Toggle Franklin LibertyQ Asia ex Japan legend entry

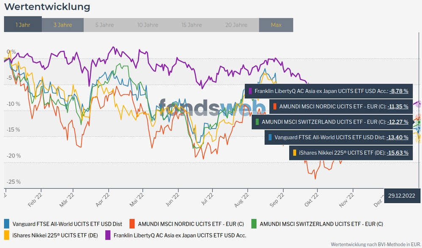pos(180,235)
